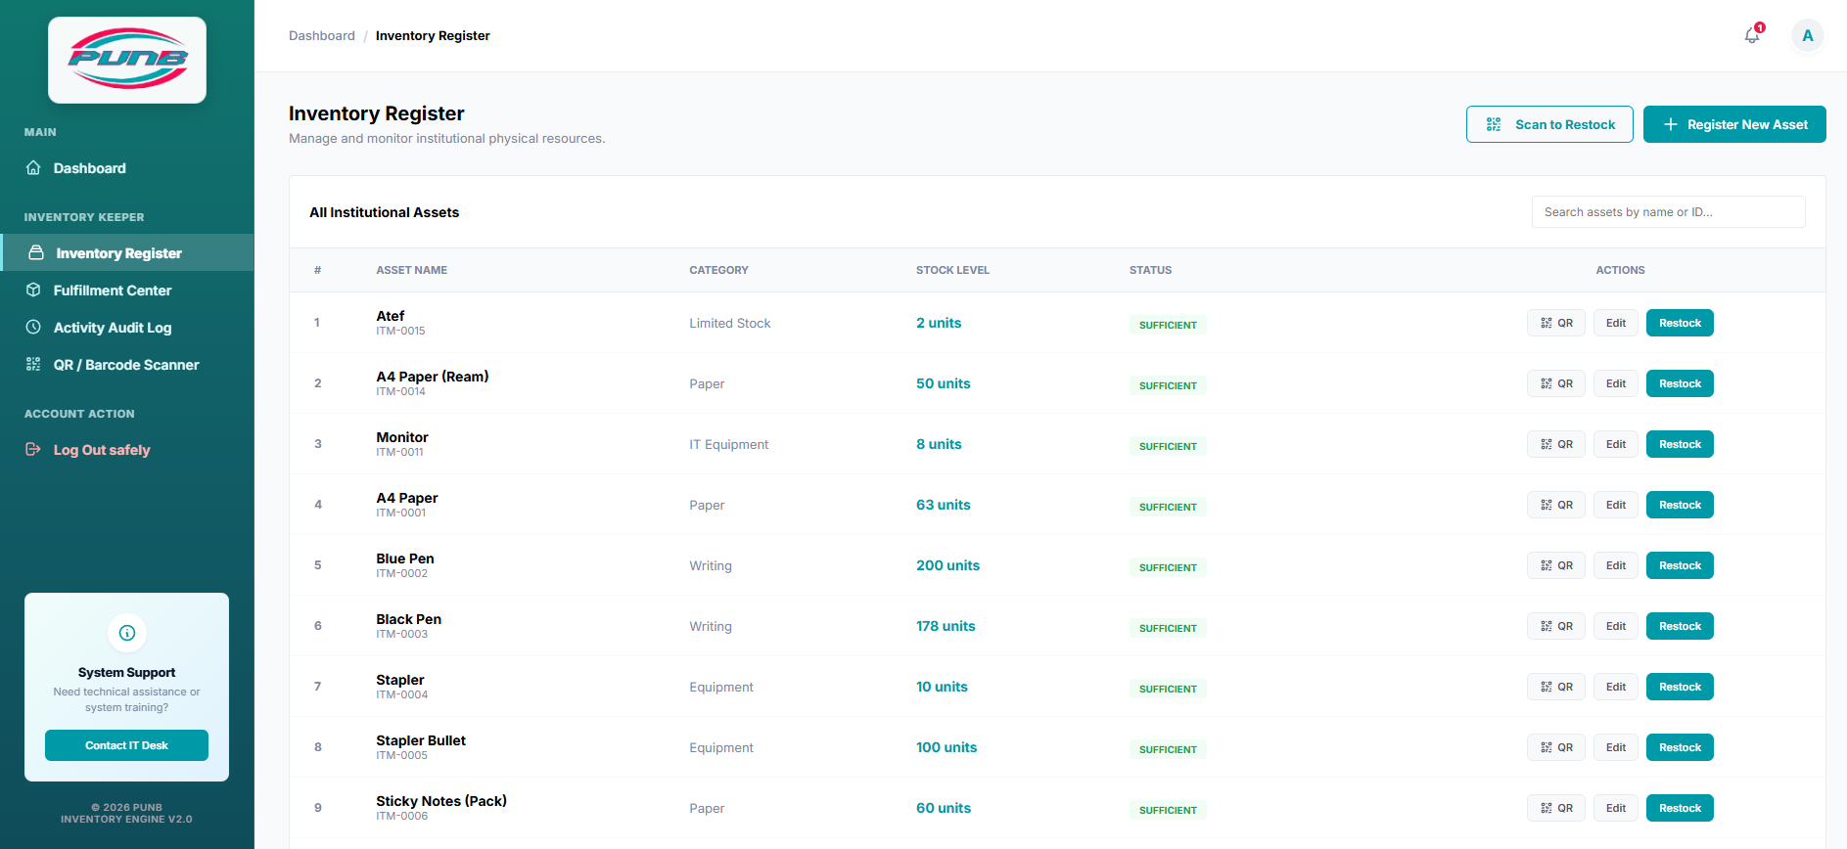
Task: Show QR code for Blue Pen
Action: pyautogui.click(x=1556, y=565)
